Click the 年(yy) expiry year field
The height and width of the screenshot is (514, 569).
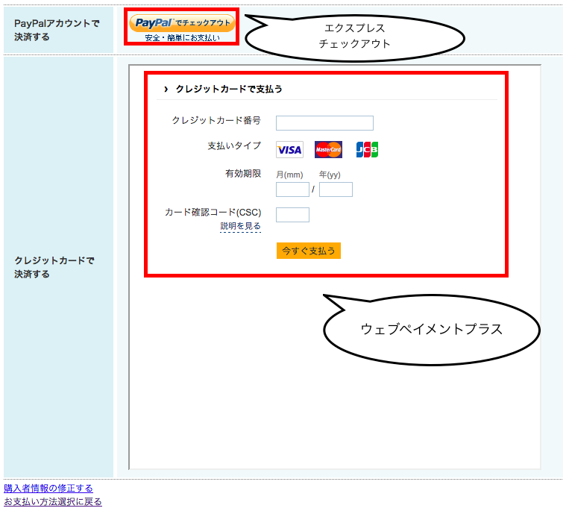336,189
